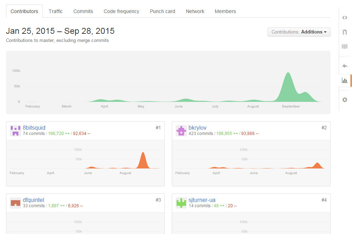358x234 pixels.
Task: Click 8bitsquid's 92,634 -- deletions count
Action: 81,134
